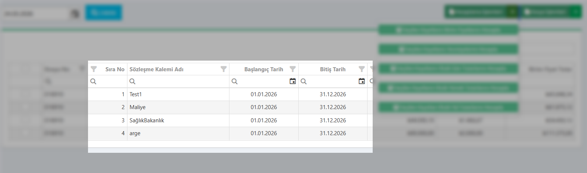Image resolution: width=587 pixels, height=173 pixels.
Task: Open filter for Sıra No column
Action: coord(94,69)
